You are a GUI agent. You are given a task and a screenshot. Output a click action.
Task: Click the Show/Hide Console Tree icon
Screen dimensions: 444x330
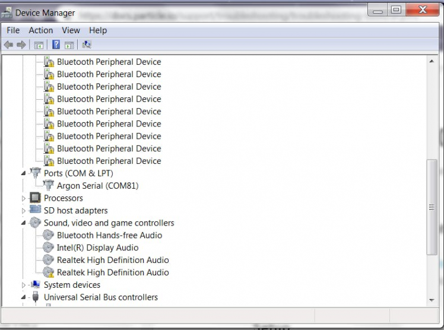(x=39, y=45)
